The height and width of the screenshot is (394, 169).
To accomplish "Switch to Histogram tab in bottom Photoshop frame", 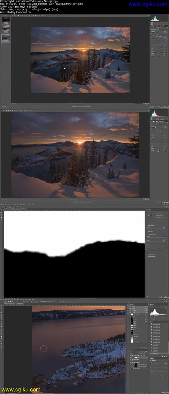I will coord(152,305).
